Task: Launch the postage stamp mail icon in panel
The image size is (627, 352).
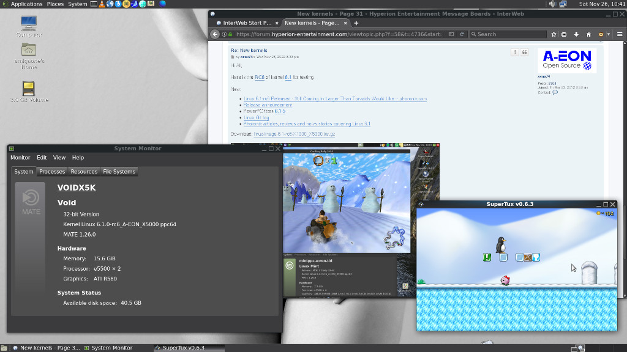Action: [151, 4]
